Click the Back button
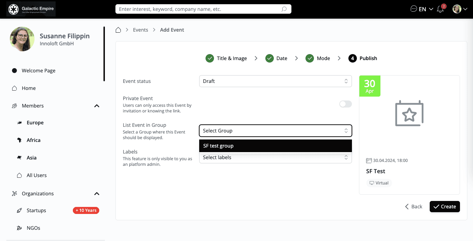The image size is (473, 241). pyautogui.click(x=414, y=207)
